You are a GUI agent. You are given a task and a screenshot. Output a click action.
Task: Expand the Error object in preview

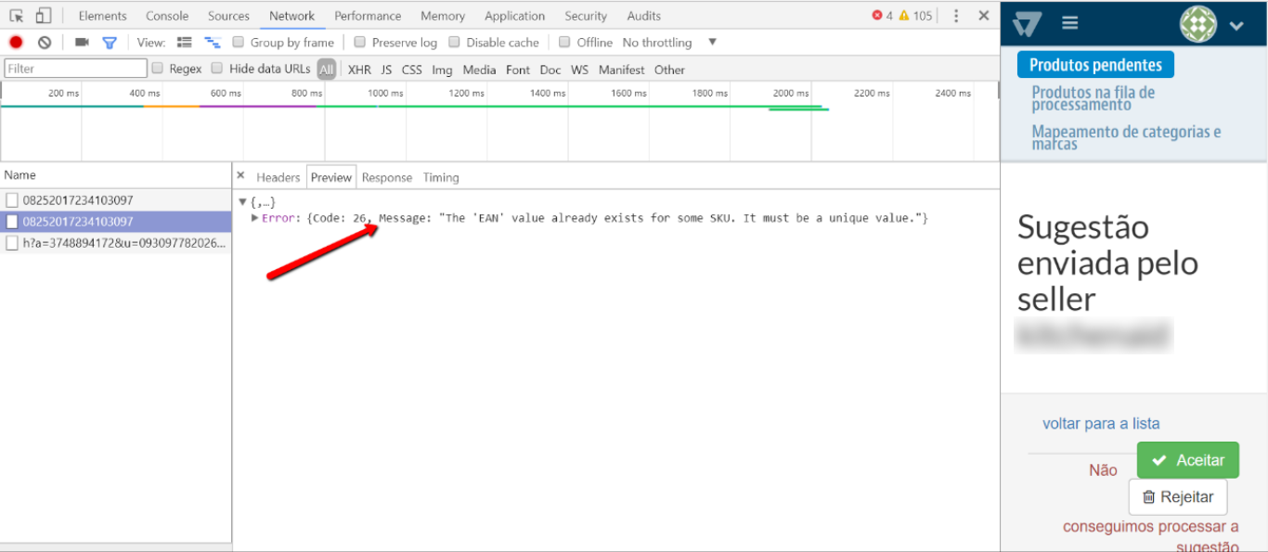(255, 218)
